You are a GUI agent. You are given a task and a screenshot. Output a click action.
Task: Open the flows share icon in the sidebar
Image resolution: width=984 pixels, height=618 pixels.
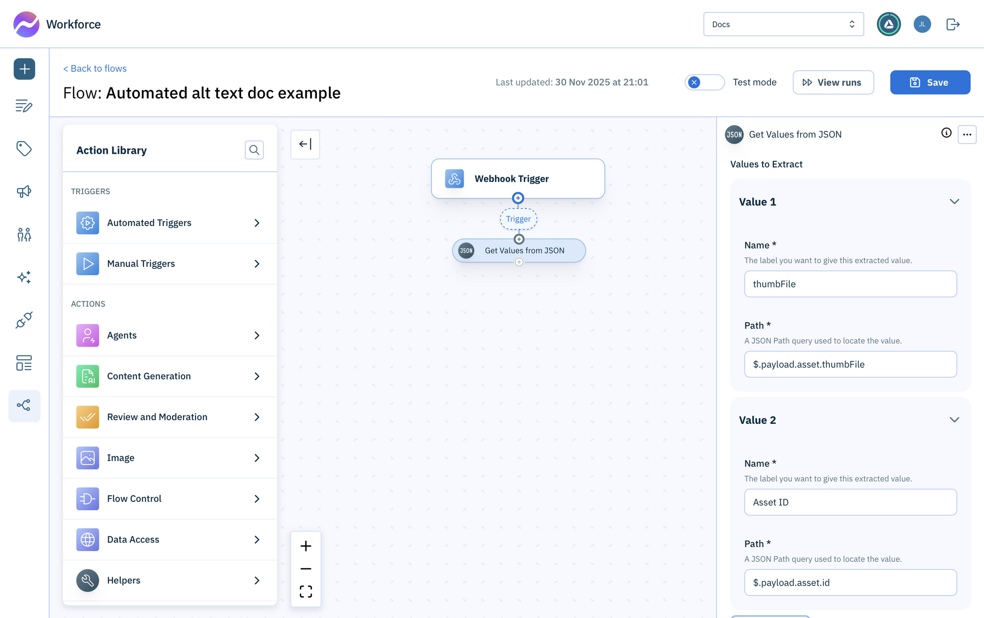24,406
